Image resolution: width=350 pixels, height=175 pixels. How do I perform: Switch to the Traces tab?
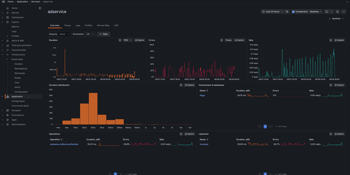[x=67, y=26]
